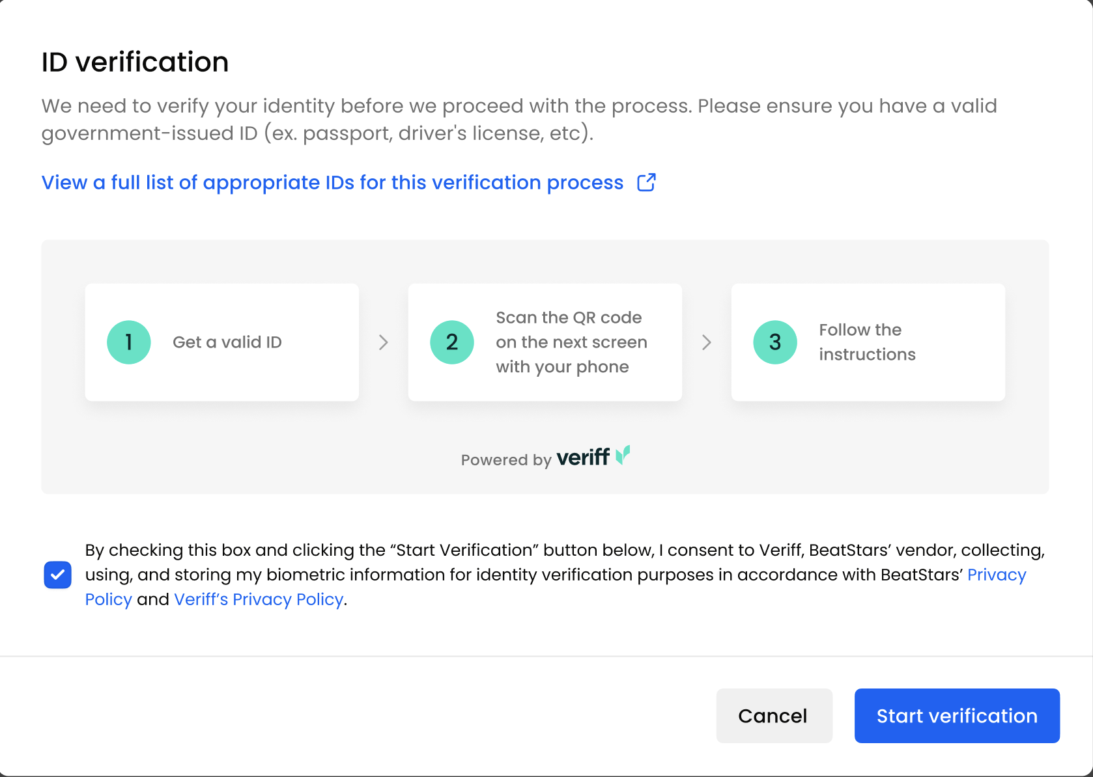Click chevron between step 2 and 3
Screen dimensions: 1093x777
tap(707, 342)
